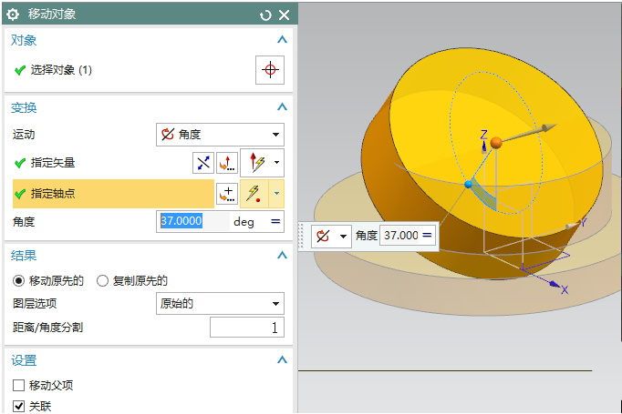The width and height of the screenshot is (622, 414).
Task: Uncheck the 关联 checkbox
Action: coord(19,406)
